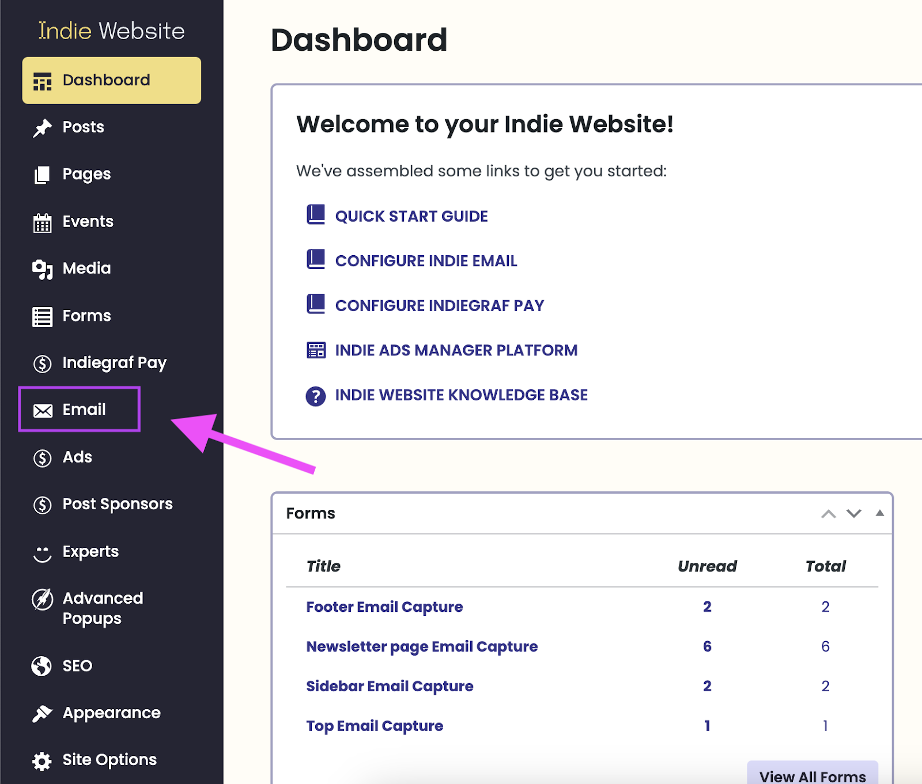Image resolution: width=922 pixels, height=784 pixels.
Task: Click the question mark Knowledge Base icon
Action: (x=315, y=396)
